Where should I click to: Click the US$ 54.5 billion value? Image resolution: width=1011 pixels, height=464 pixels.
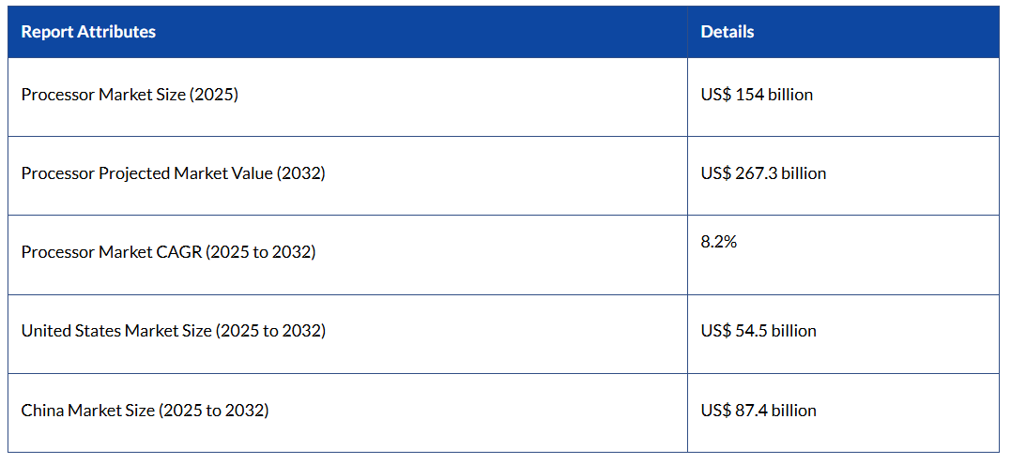click(x=758, y=331)
